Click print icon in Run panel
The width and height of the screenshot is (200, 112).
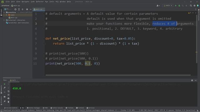point(8,98)
